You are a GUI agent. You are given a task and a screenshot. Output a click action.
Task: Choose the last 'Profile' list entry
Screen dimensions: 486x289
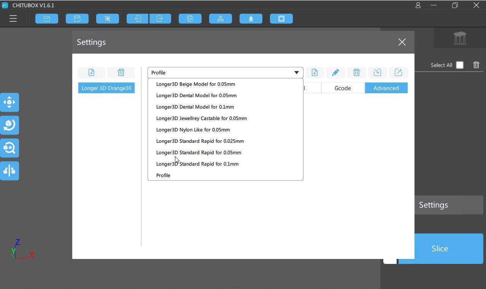tap(225, 175)
